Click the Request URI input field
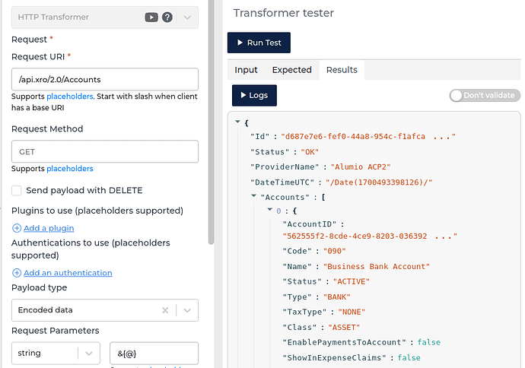 [105, 79]
